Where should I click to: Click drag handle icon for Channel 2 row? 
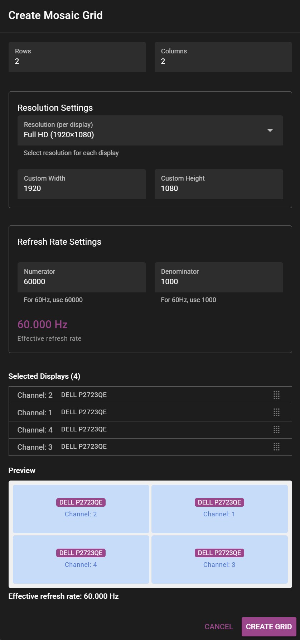tap(276, 395)
